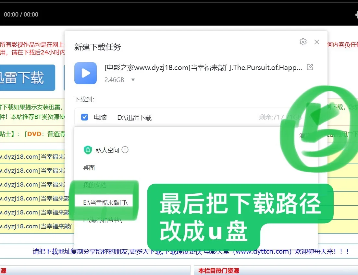Viewport: 358px width, 275px height.
Task: Click the blue play preview thumbnail icon
Action: point(85,74)
